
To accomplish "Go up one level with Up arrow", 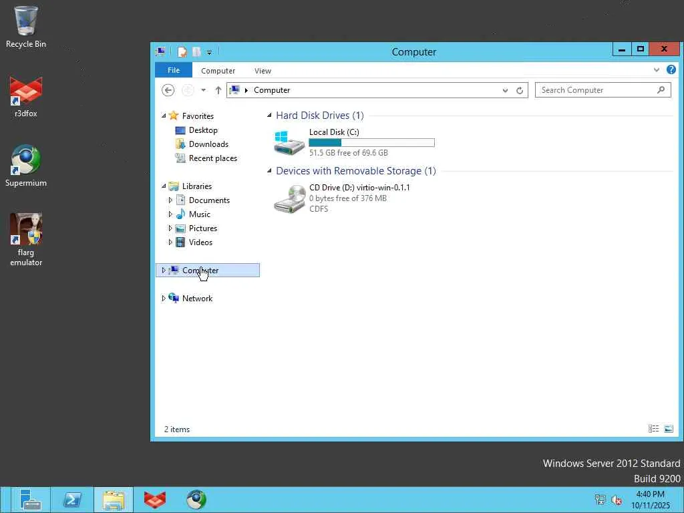I will coord(218,90).
